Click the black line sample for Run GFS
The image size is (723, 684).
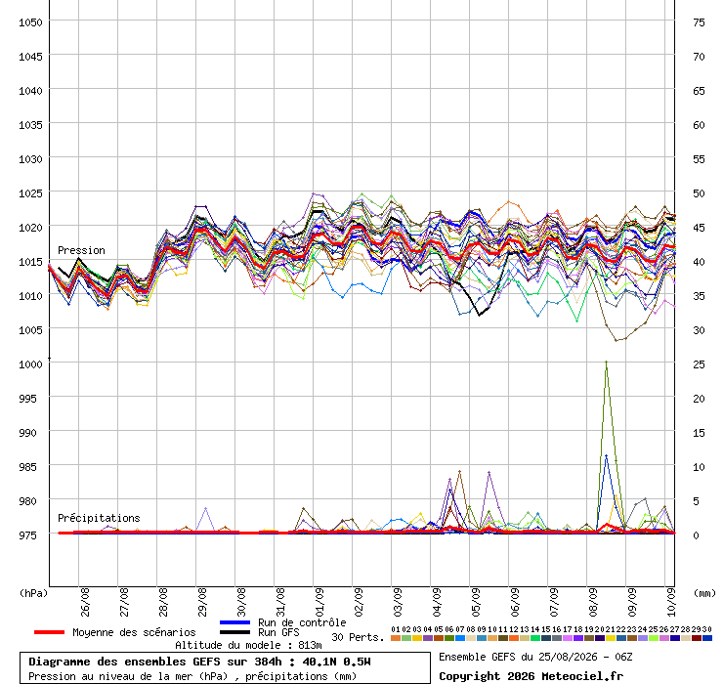pyautogui.click(x=235, y=632)
